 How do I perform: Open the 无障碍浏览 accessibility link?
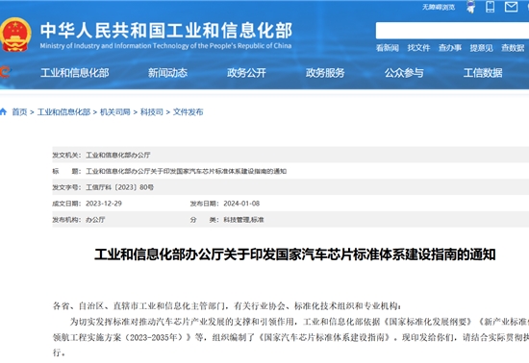click(439, 7)
